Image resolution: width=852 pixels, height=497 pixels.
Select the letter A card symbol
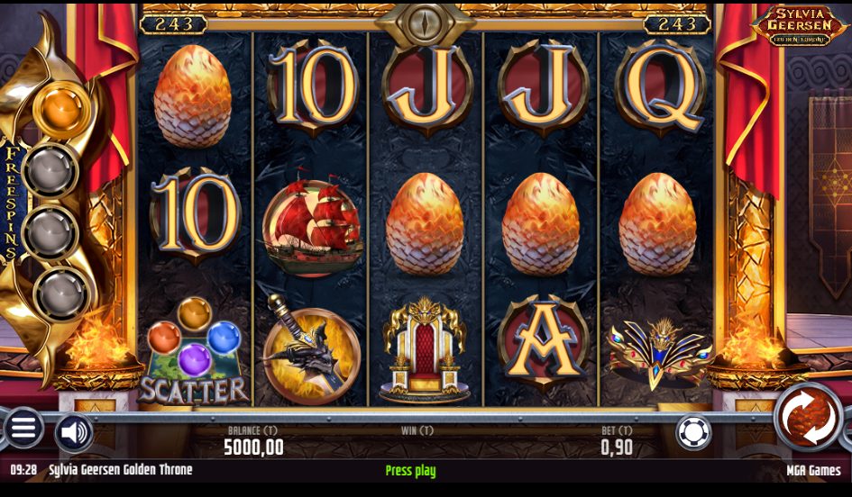coord(544,343)
